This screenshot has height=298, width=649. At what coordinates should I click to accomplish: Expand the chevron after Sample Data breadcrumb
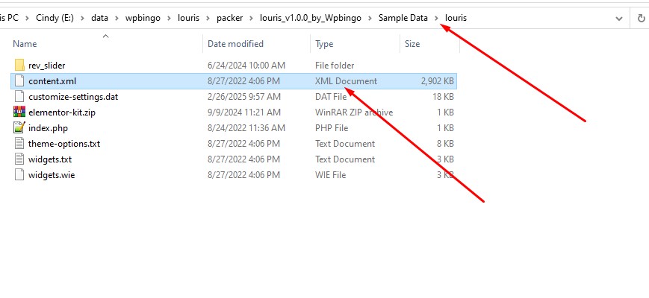pyautogui.click(x=437, y=17)
